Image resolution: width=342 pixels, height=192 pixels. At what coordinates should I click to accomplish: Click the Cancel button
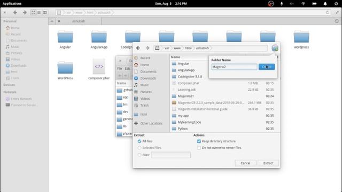(x=245, y=163)
